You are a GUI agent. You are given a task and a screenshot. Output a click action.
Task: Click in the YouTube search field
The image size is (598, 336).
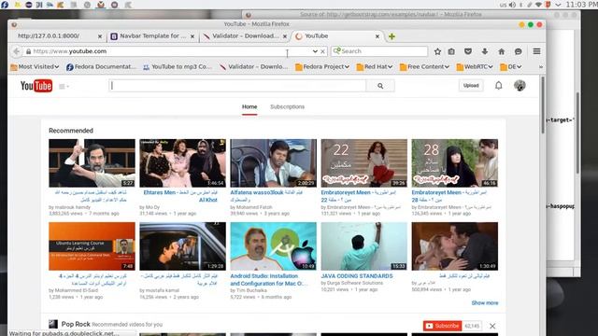(x=237, y=86)
